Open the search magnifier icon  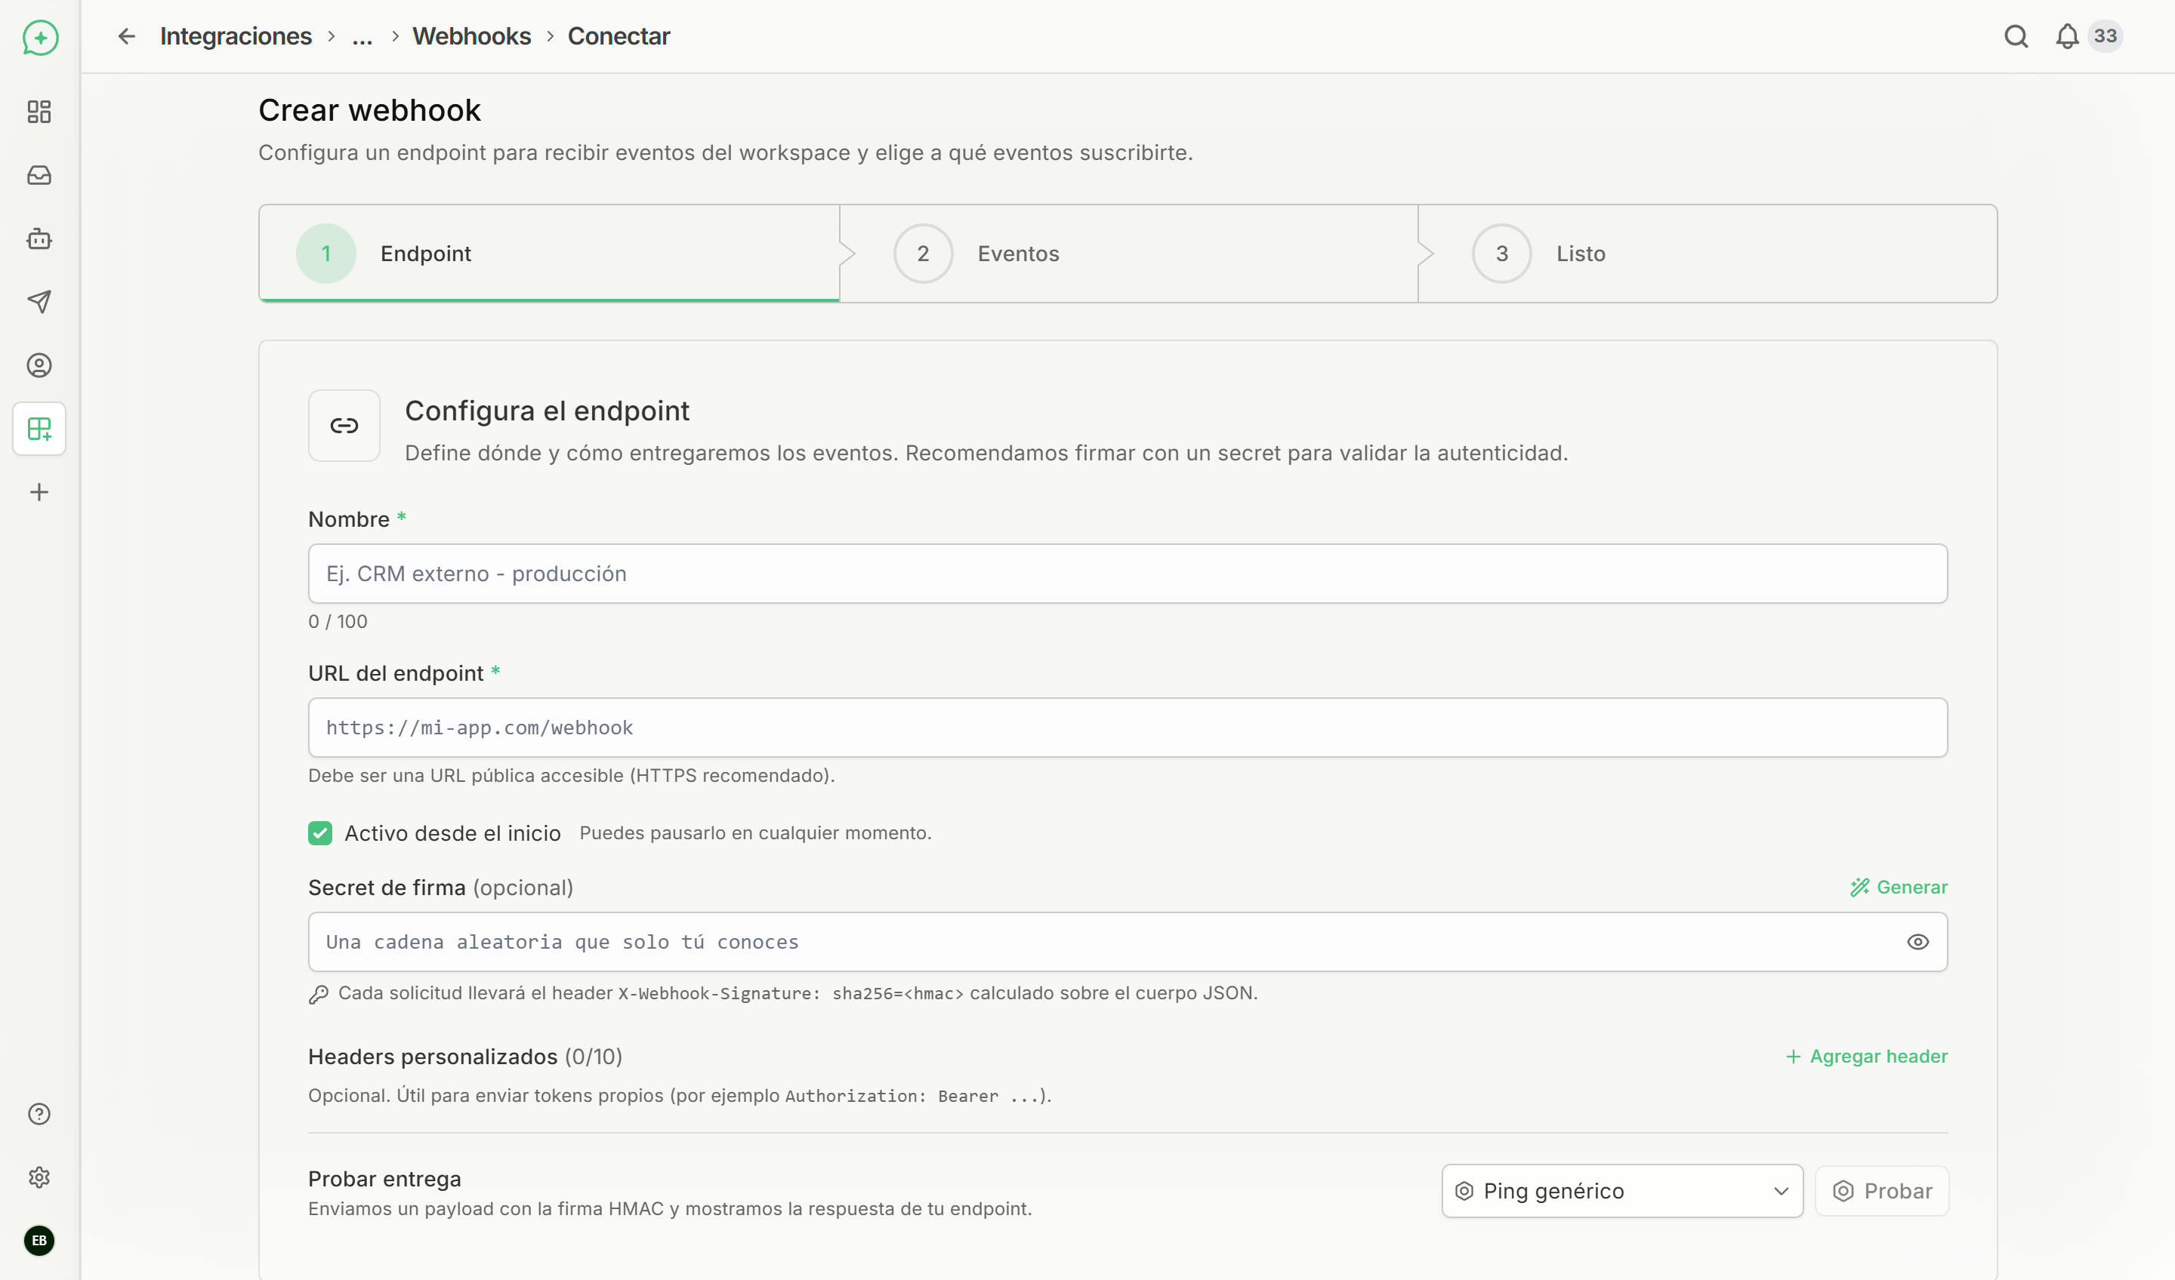tap(2016, 36)
